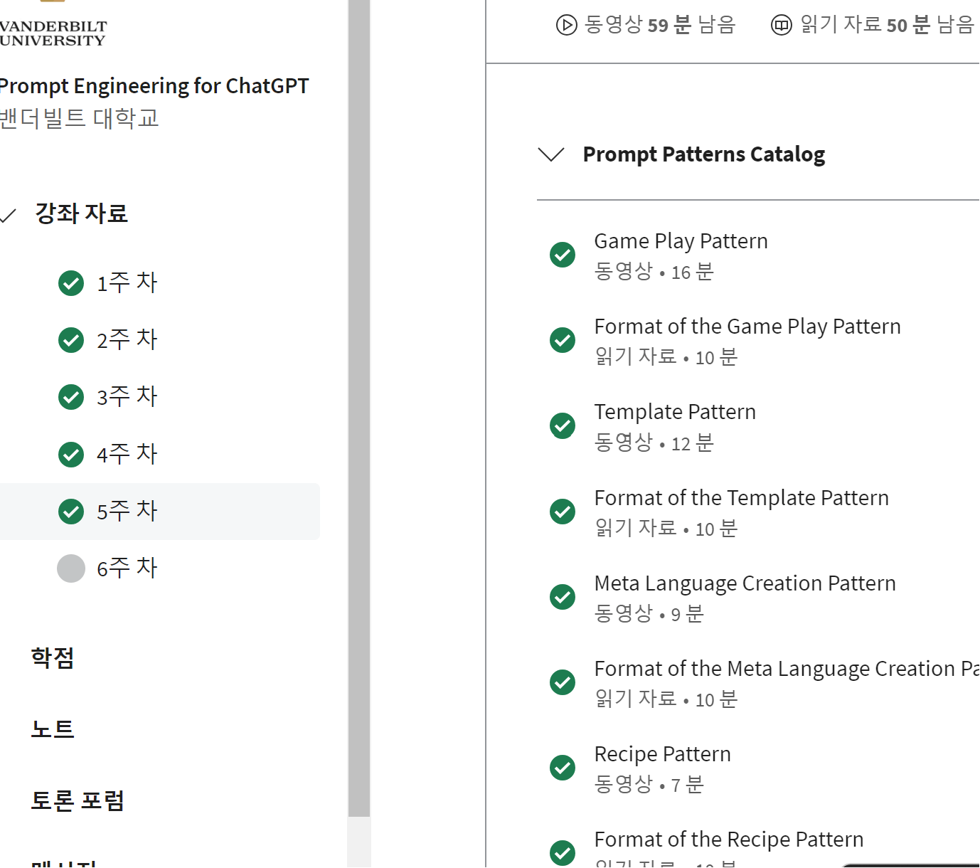Open week 6주 차 in the sidebar
Image resolution: width=980 pixels, height=868 pixels.
coord(127,568)
